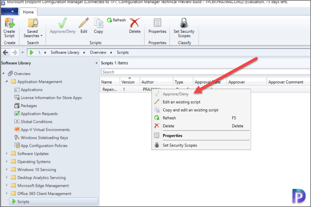Collapse the Application Management folder

[7, 81]
